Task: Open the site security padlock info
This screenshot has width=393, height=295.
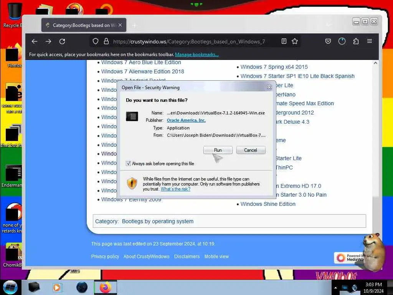Action: coord(106,41)
